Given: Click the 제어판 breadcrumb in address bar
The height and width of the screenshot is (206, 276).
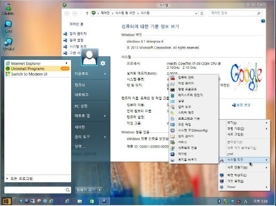Looking at the screenshot, I should click(x=105, y=13).
